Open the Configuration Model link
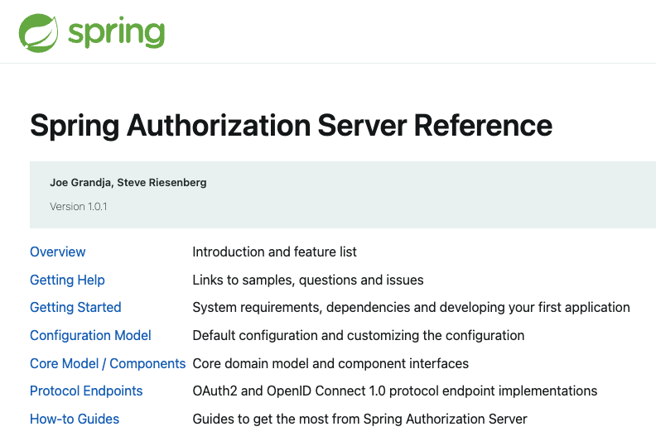This screenshot has width=656, height=441. coord(90,335)
